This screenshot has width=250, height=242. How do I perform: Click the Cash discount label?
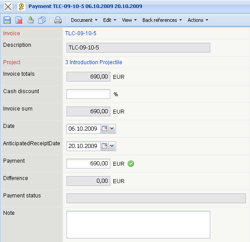point(21,91)
